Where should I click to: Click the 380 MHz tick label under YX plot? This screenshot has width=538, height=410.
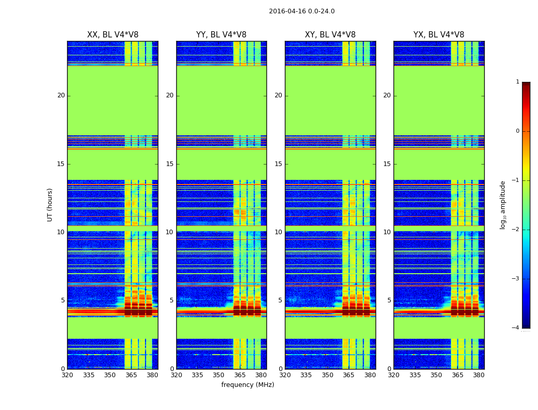pyautogui.click(x=479, y=375)
